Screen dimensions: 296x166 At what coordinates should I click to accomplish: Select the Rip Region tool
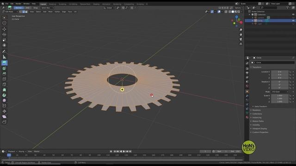tap(4, 122)
